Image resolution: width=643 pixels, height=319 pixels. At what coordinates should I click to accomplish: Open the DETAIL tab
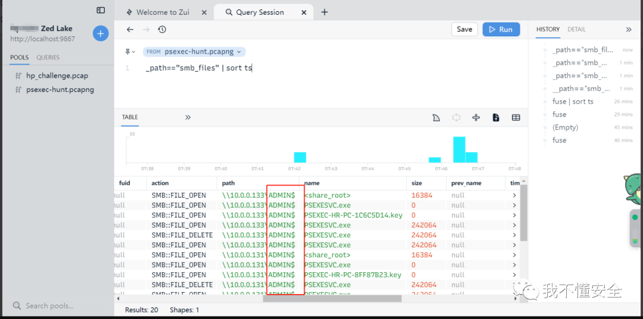pos(576,30)
